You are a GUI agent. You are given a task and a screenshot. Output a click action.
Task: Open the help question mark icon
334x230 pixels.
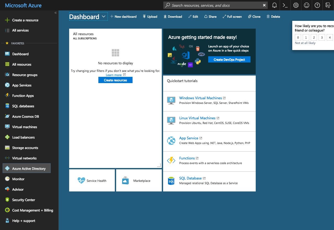(317, 5)
